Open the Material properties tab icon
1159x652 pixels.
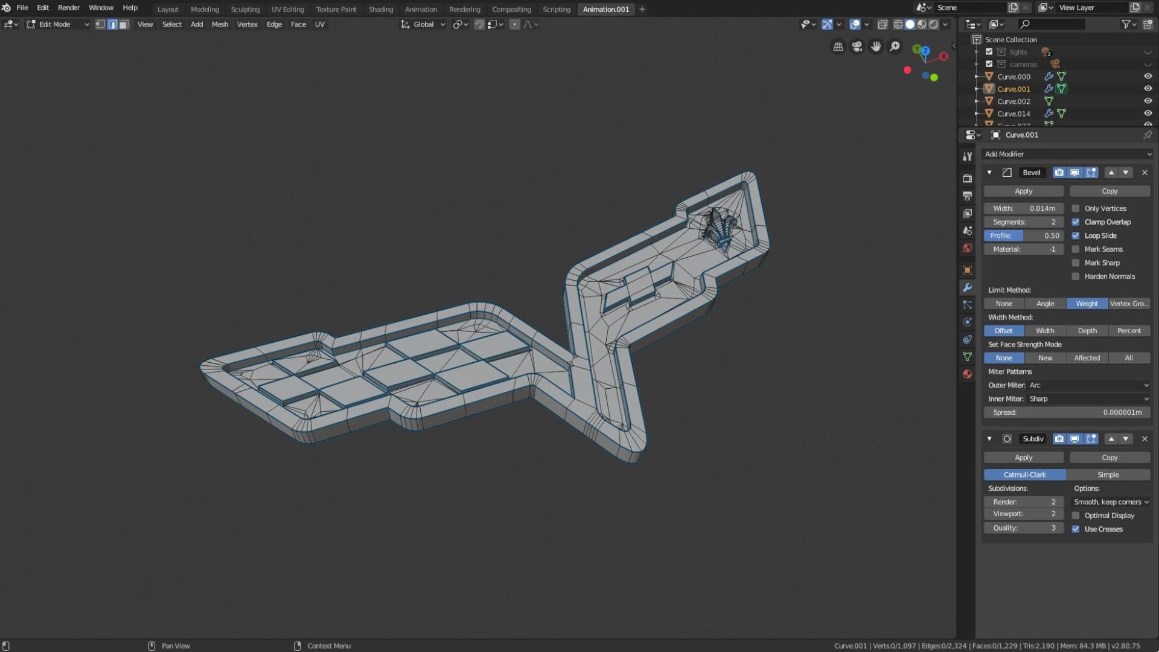(967, 374)
